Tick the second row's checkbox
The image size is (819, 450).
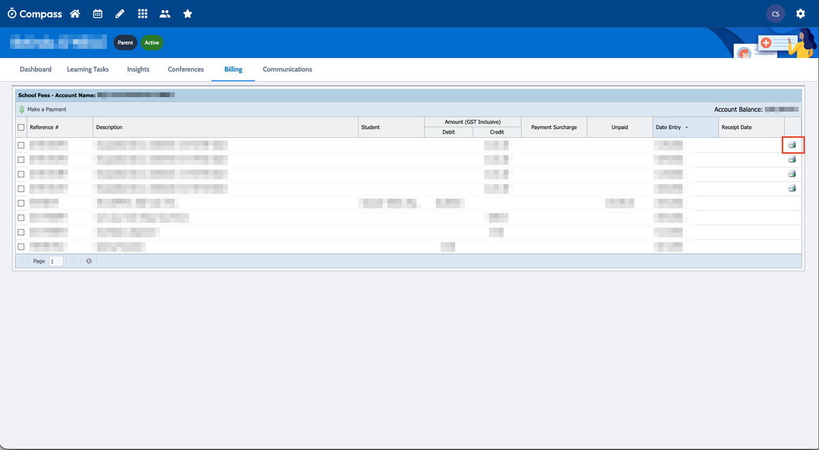(x=21, y=160)
